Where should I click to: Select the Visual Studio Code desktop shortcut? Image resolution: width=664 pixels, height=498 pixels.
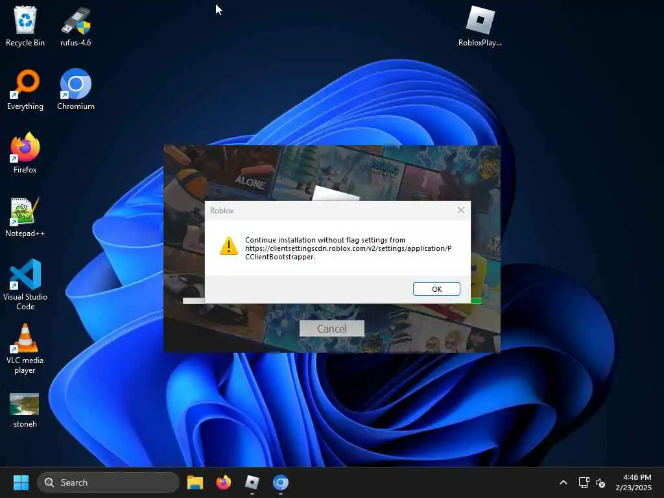(25, 285)
